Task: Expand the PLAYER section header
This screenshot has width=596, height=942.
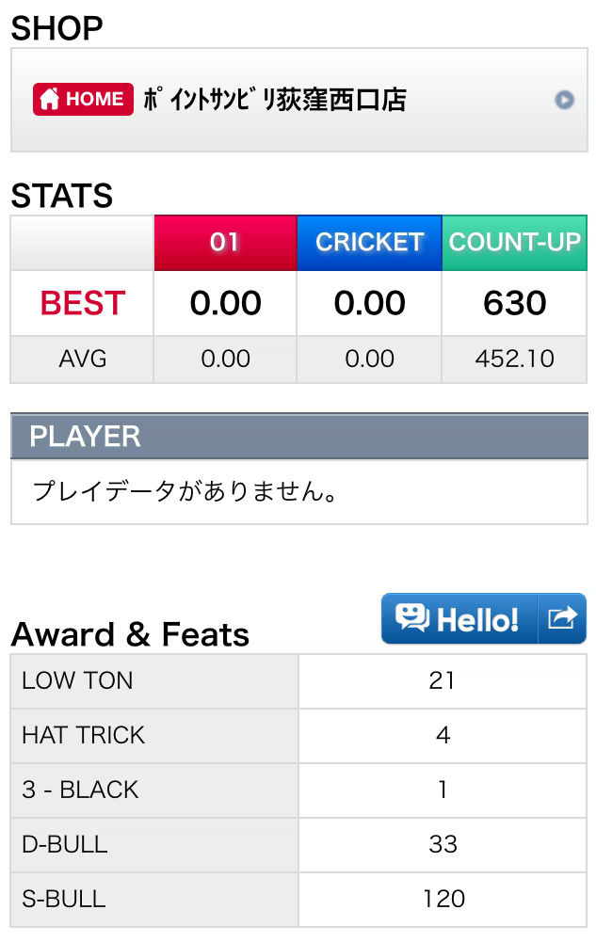Action: coord(299,436)
